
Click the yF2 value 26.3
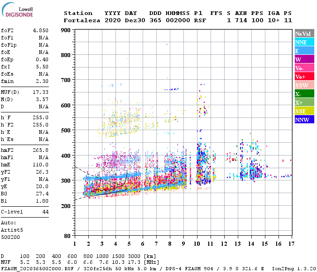click(x=42, y=172)
